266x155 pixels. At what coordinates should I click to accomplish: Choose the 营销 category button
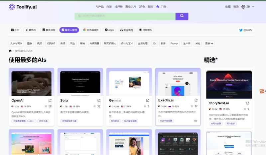82,43
